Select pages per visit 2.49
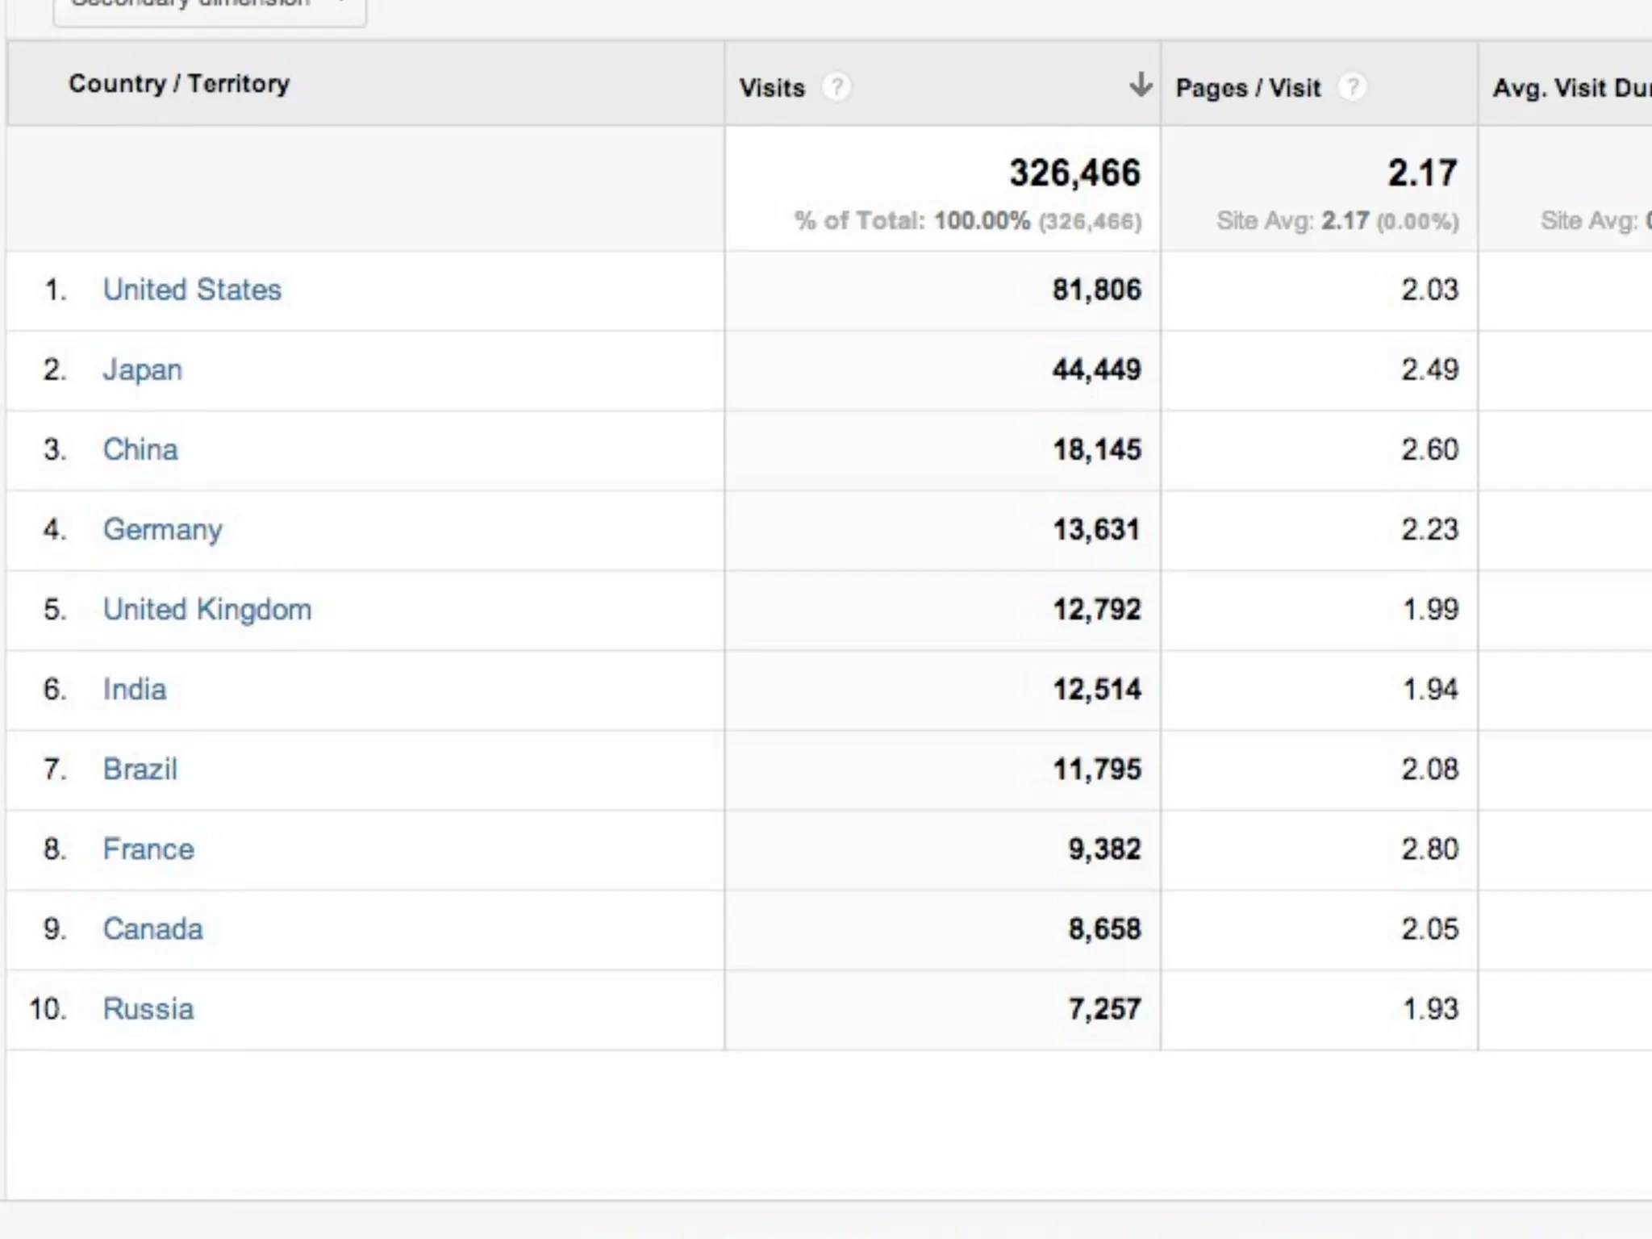This screenshot has height=1239, width=1652. pyautogui.click(x=1430, y=369)
